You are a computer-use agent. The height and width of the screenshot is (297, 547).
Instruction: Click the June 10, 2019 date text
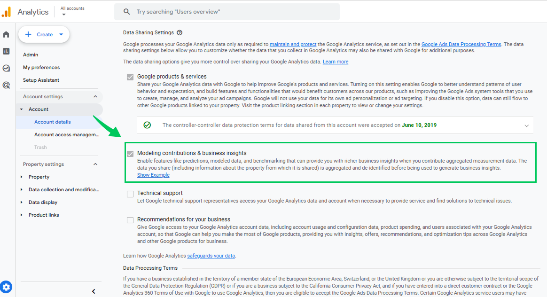[419, 125]
